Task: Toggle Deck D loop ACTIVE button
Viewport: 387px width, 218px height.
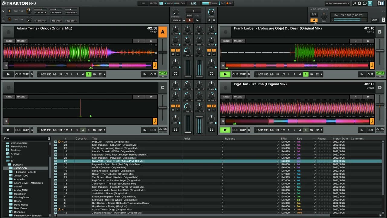Action: 380,129
